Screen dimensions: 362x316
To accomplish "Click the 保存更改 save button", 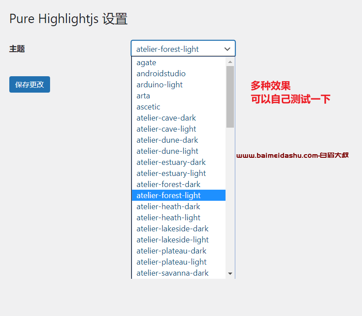I will tap(30, 85).
